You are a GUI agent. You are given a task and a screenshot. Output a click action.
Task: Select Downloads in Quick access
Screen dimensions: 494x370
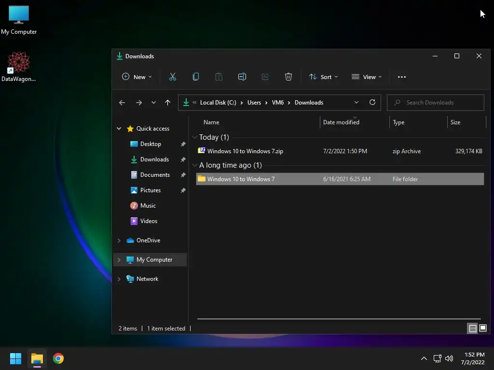coord(154,159)
